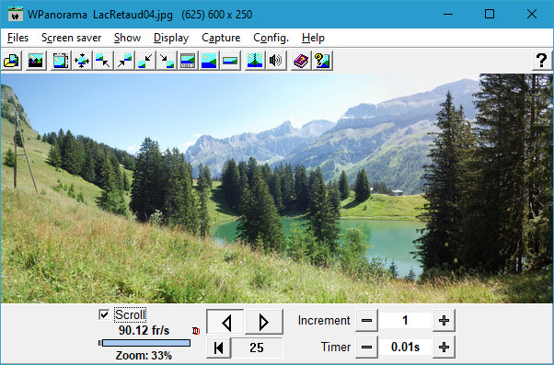The width and height of the screenshot is (554, 365).
Task: Click the small red indicator beside frame rate
Action: pyautogui.click(x=196, y=331)
